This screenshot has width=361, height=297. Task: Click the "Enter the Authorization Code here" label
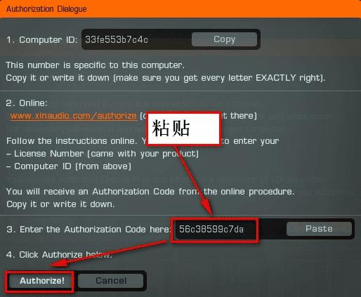click(94, 230)
